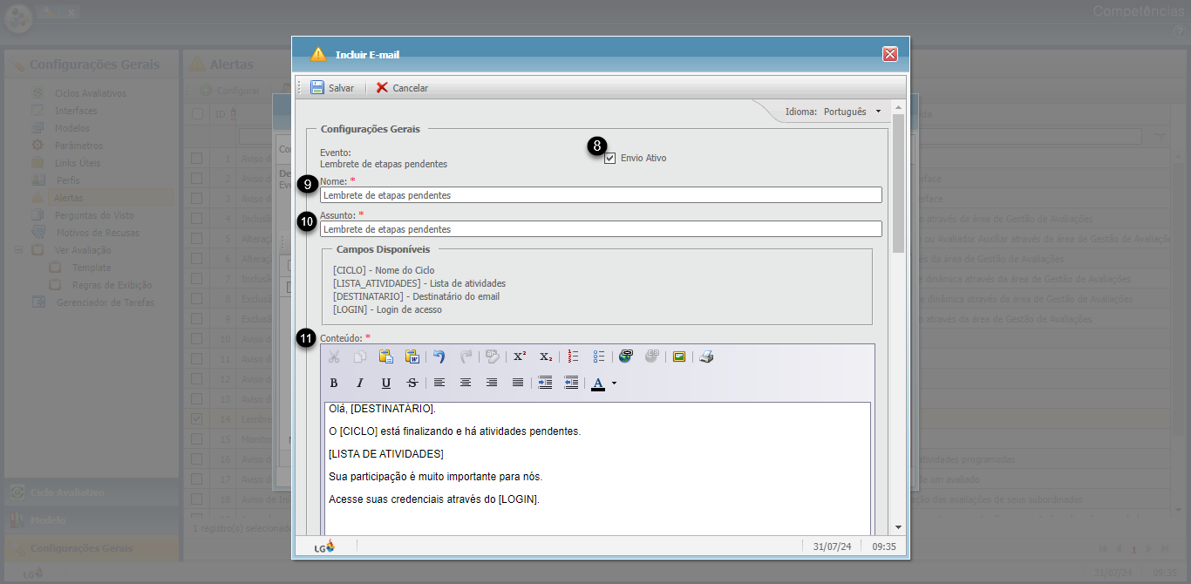The height and width of the screenshot is (584, 1191).
Task: Toggle the select-all checkbox in Alertas header
Action: pos(197,114)
